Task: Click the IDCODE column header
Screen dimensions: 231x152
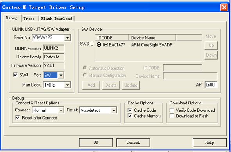Action: [112, 38]
